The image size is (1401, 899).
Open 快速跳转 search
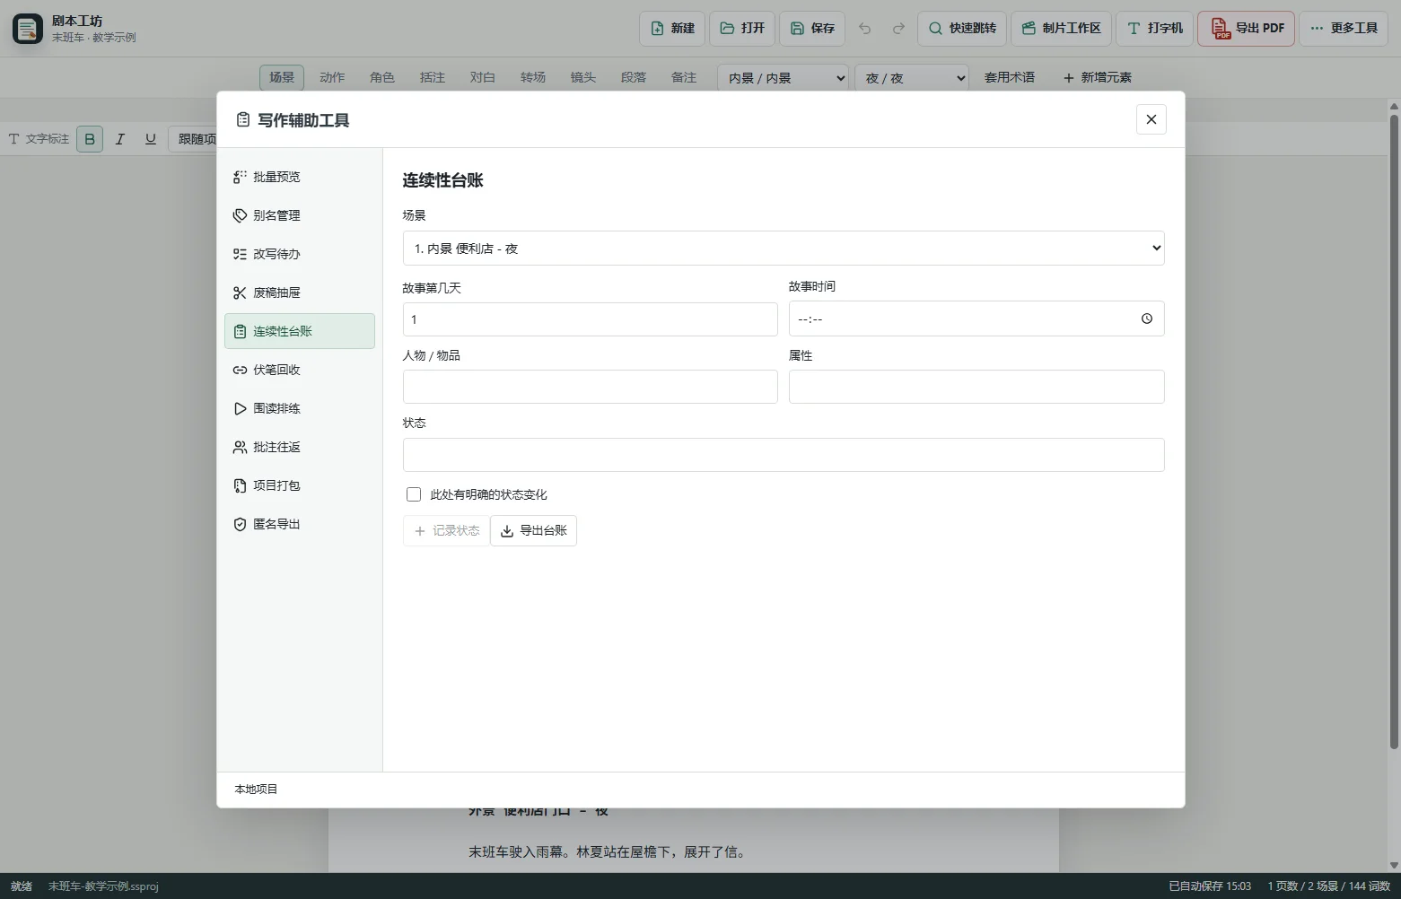(x=962, y=29)
